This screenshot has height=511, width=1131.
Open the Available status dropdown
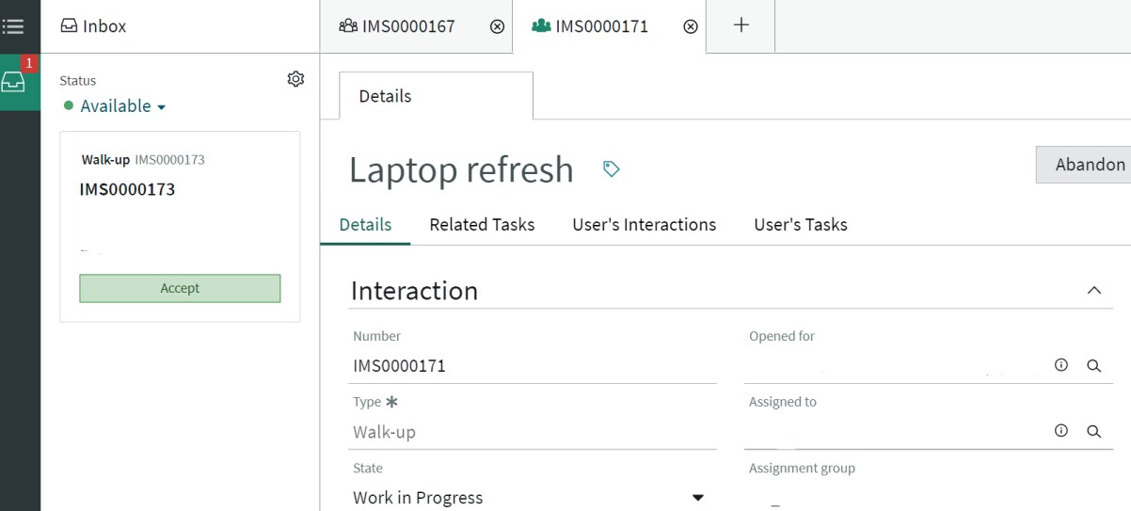click(115, 106)
